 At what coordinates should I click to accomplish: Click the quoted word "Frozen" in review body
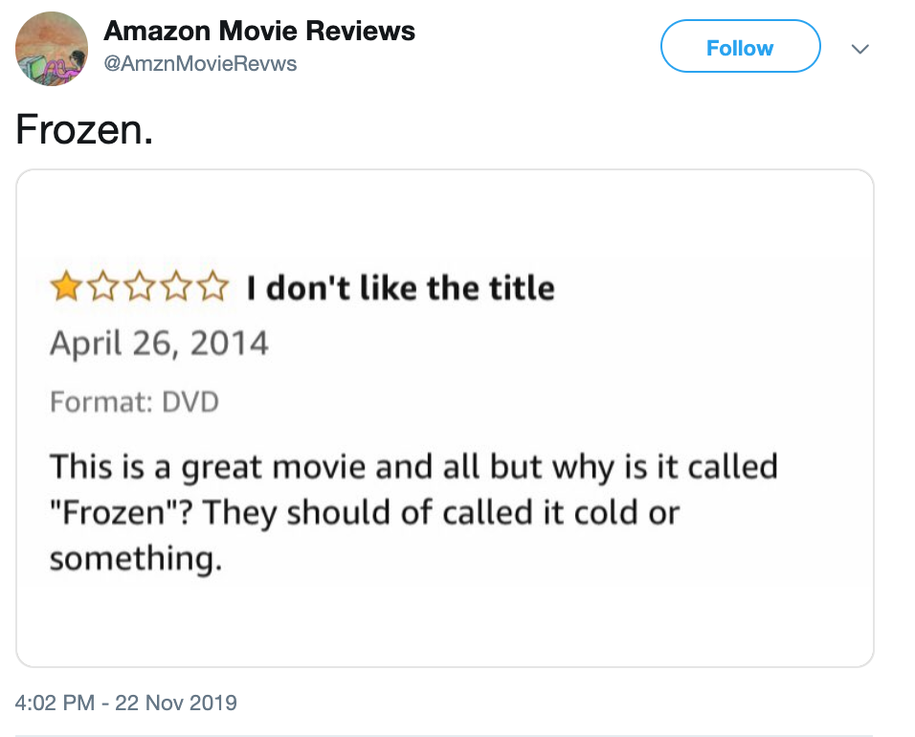[115, 513]
